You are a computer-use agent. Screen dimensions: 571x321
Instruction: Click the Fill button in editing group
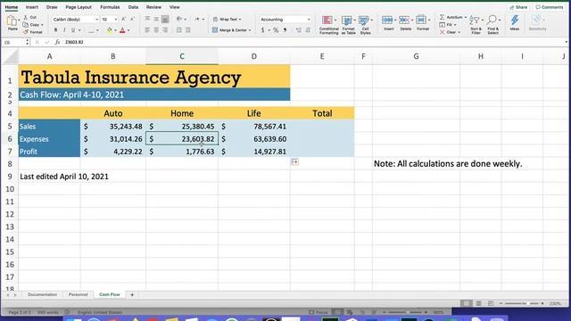pyautogui.click(x=448, y=25)
